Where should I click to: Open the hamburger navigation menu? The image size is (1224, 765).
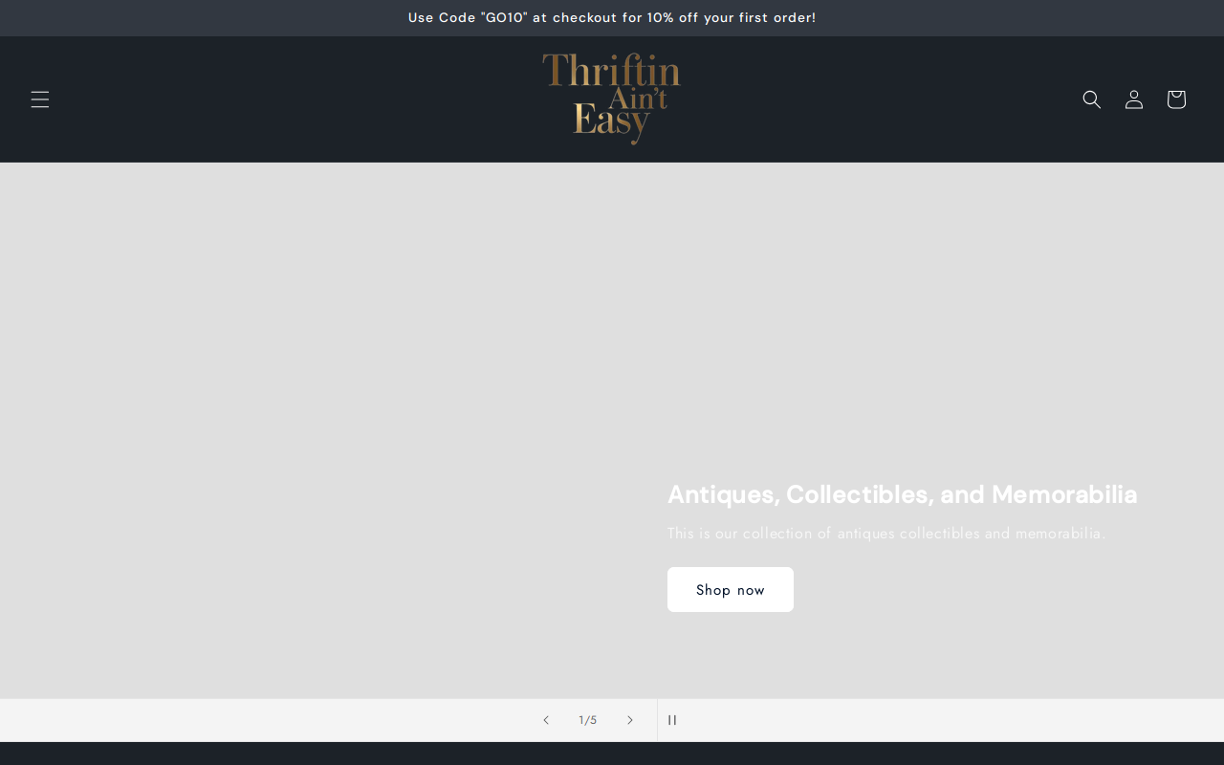click(40, 99)
